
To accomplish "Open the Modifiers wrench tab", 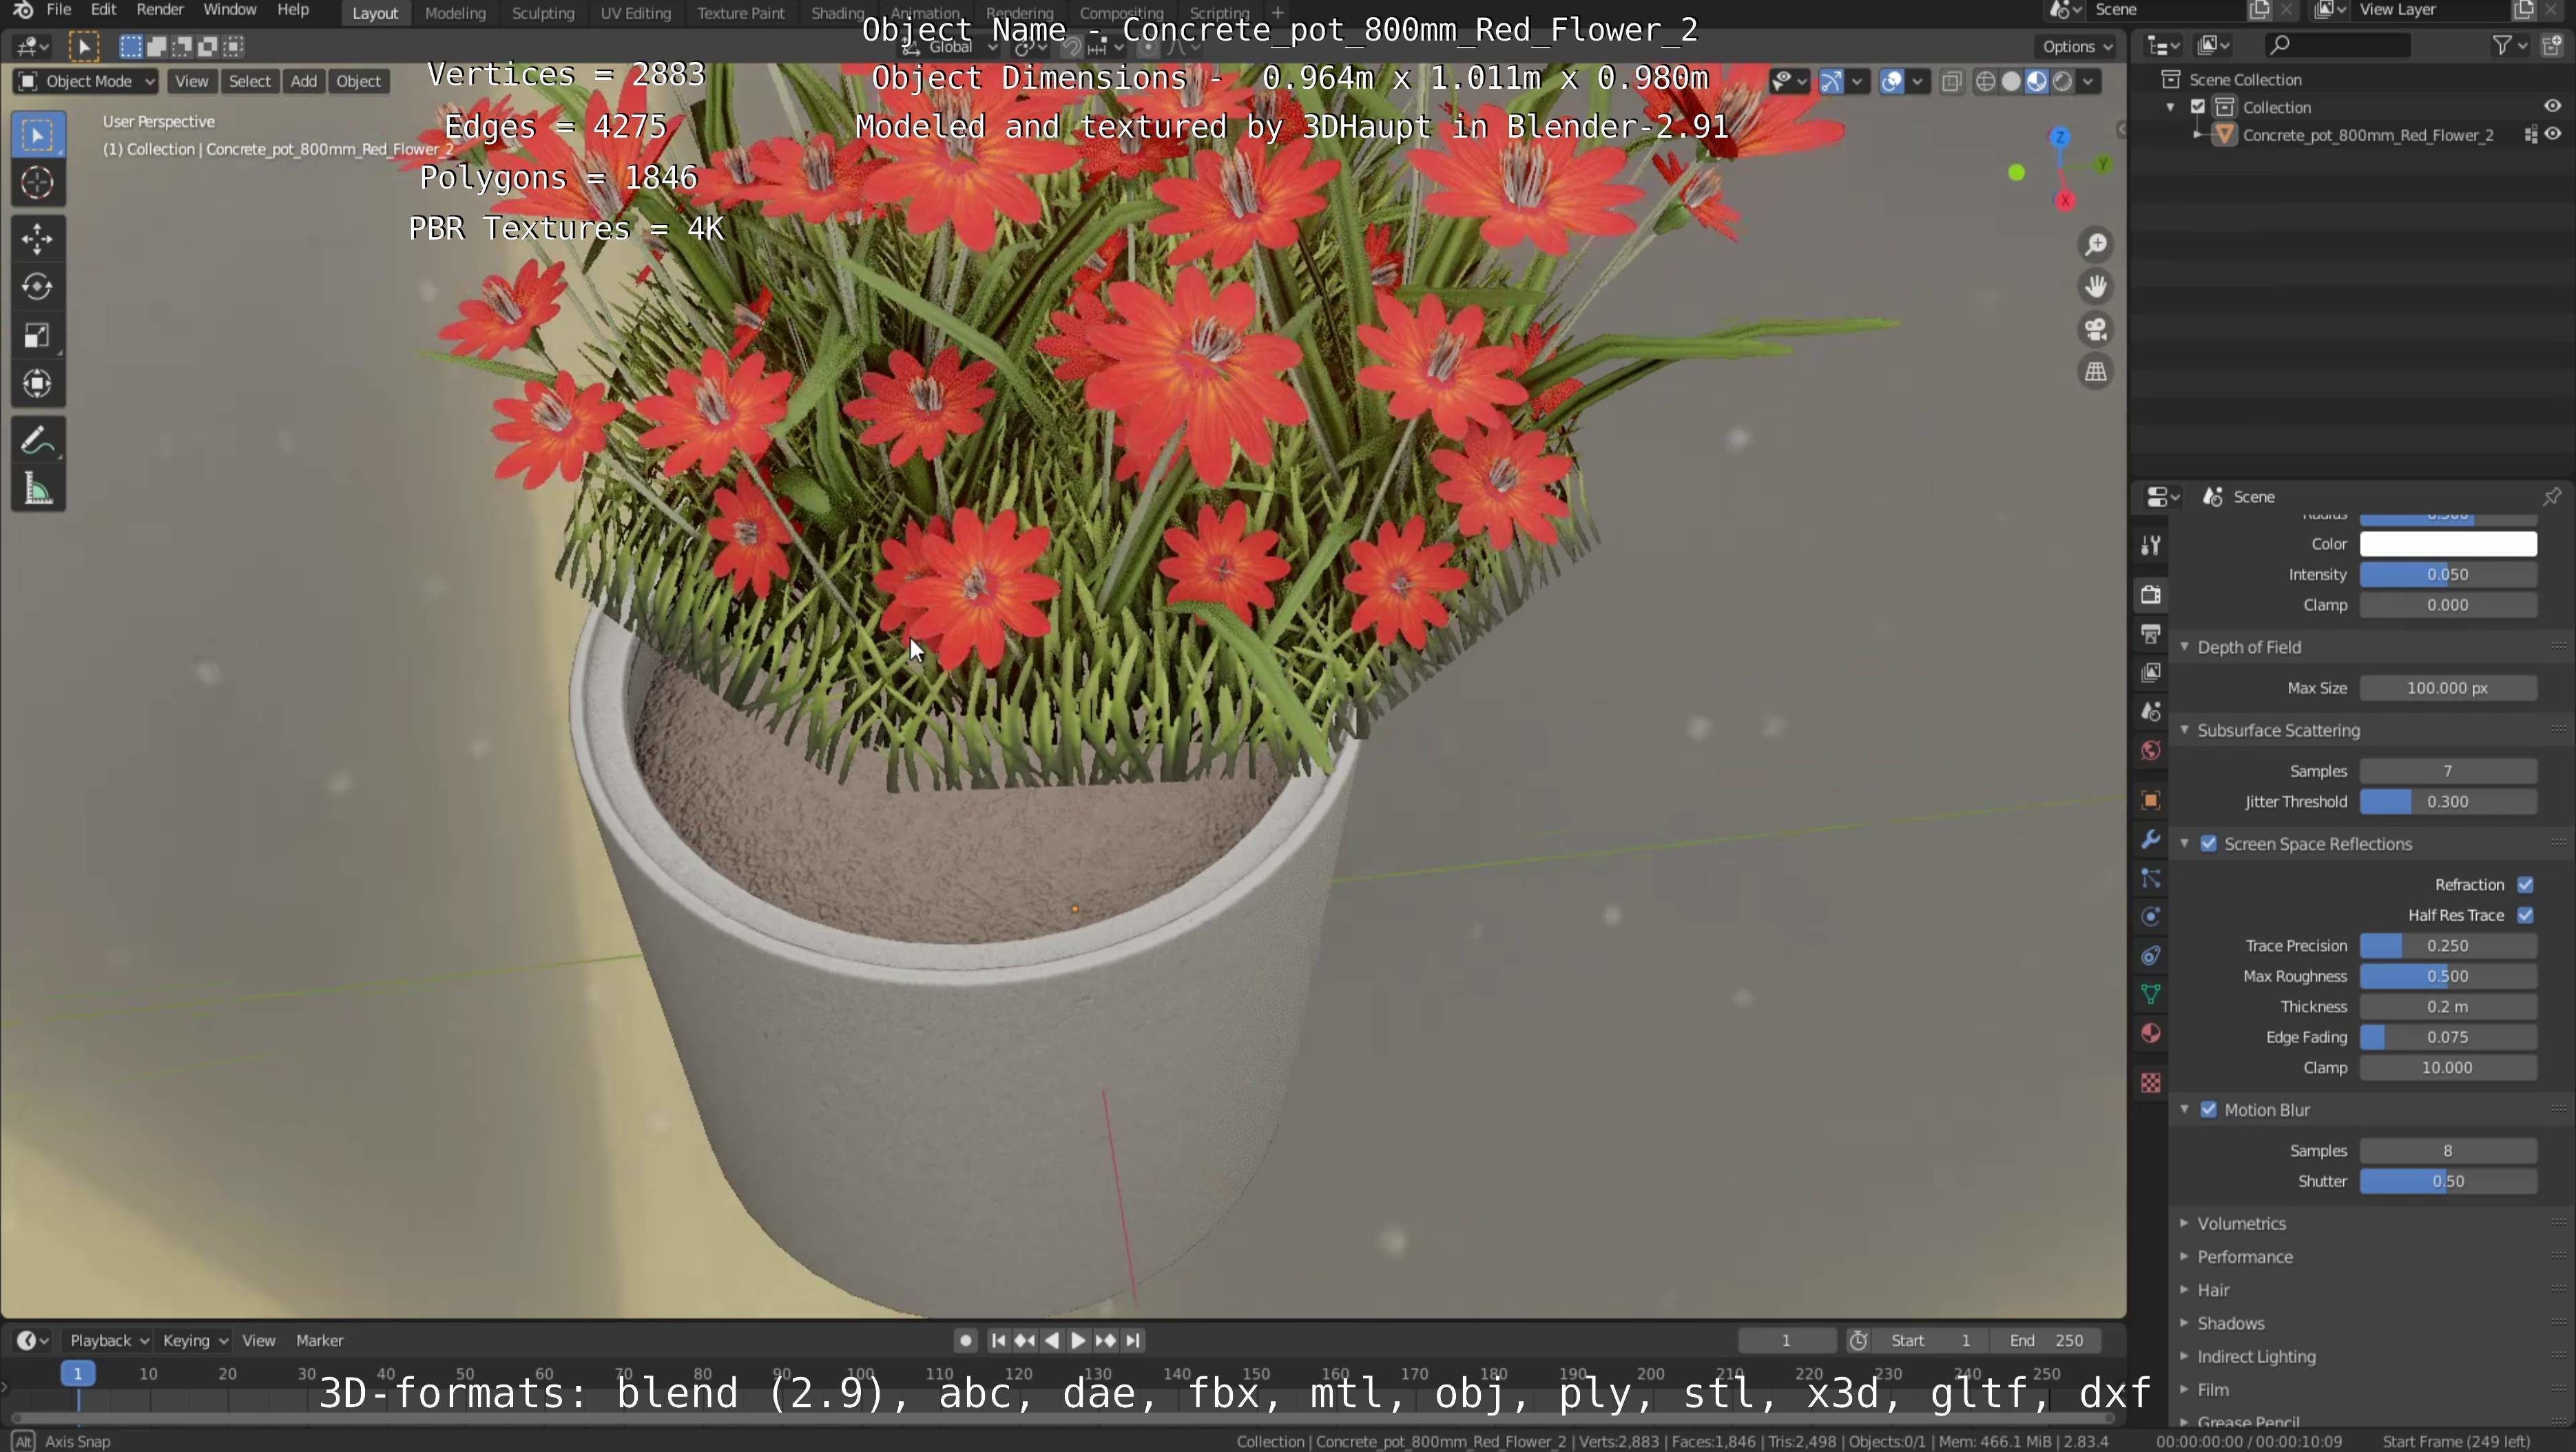I will 2151,839.
